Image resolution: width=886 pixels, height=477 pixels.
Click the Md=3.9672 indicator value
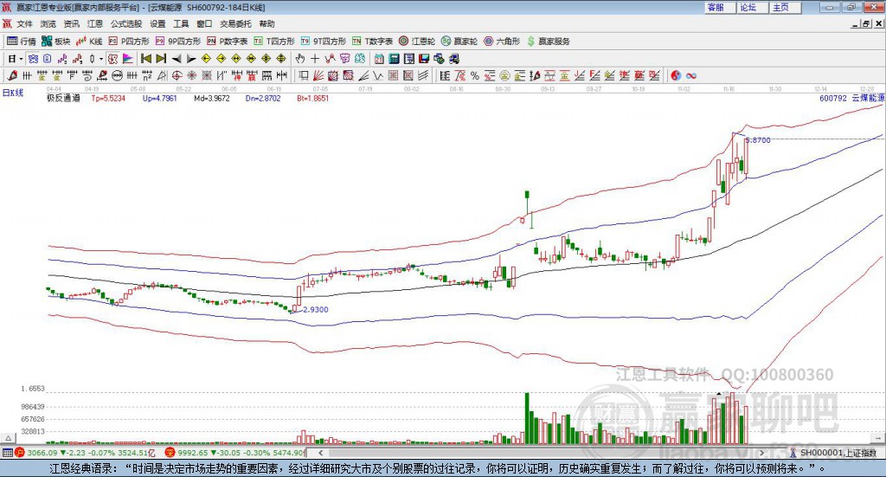[x=212, y=98]
